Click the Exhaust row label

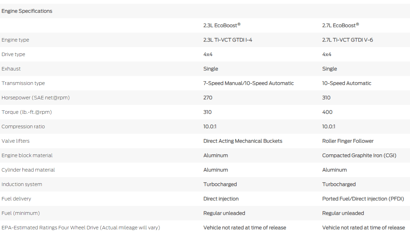coord(11,69)
